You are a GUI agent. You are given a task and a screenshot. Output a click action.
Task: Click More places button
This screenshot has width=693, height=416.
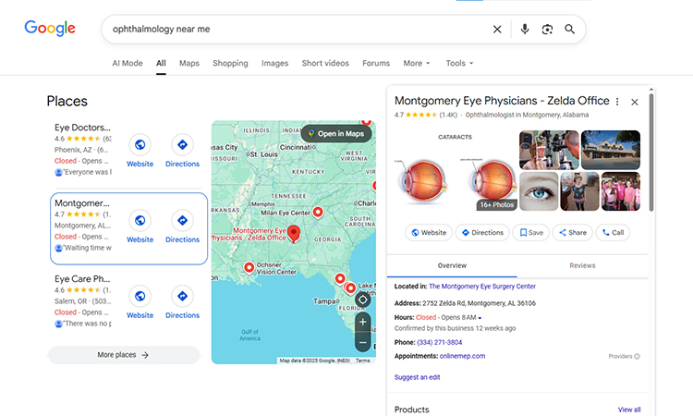pyautogui.click(x=124, y=355)
